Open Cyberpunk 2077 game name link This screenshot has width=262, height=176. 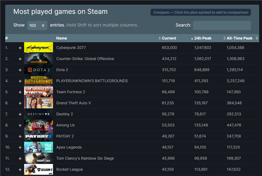tap(71, 48)
